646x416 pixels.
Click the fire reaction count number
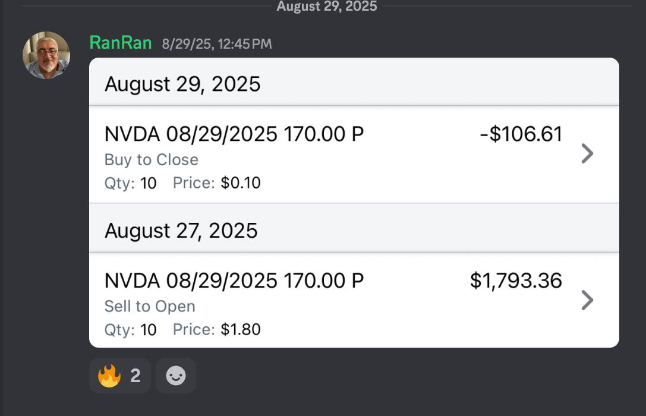pos(135,376)
